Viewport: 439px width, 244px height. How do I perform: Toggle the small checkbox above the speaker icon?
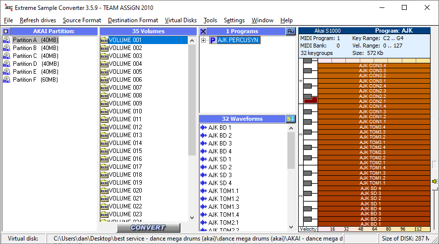(x=435, y=164)
